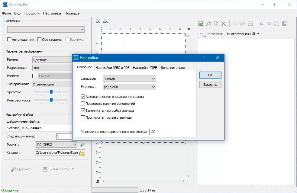The image size is (297, 193).
Task: Open the Разрешение 100 dropdown
Action: pyautogui.click(x=52, y=68)
